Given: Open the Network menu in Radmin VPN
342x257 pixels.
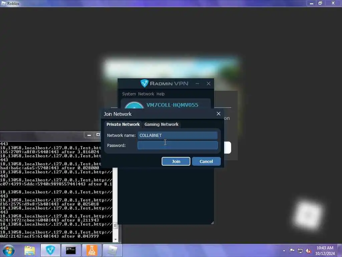Looking at the screenshot, I should coord(146,94).
